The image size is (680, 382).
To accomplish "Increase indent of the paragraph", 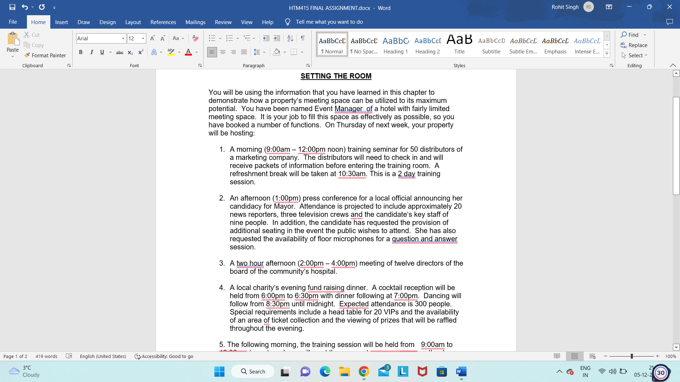I will coord(277,38).
